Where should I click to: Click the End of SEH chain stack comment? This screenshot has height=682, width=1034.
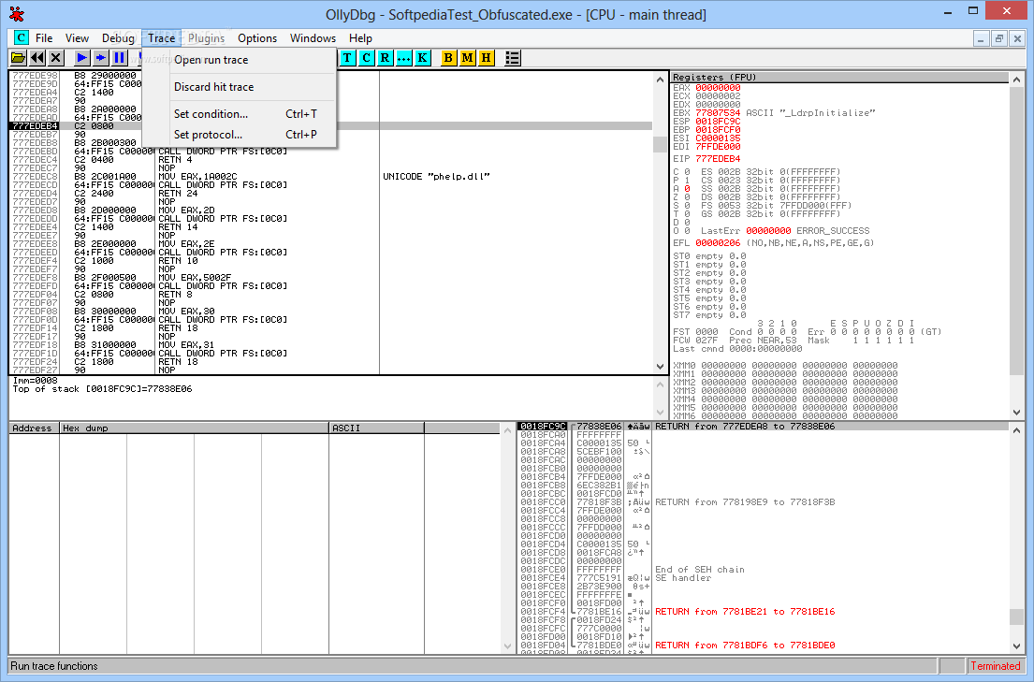tap(700, 570)
